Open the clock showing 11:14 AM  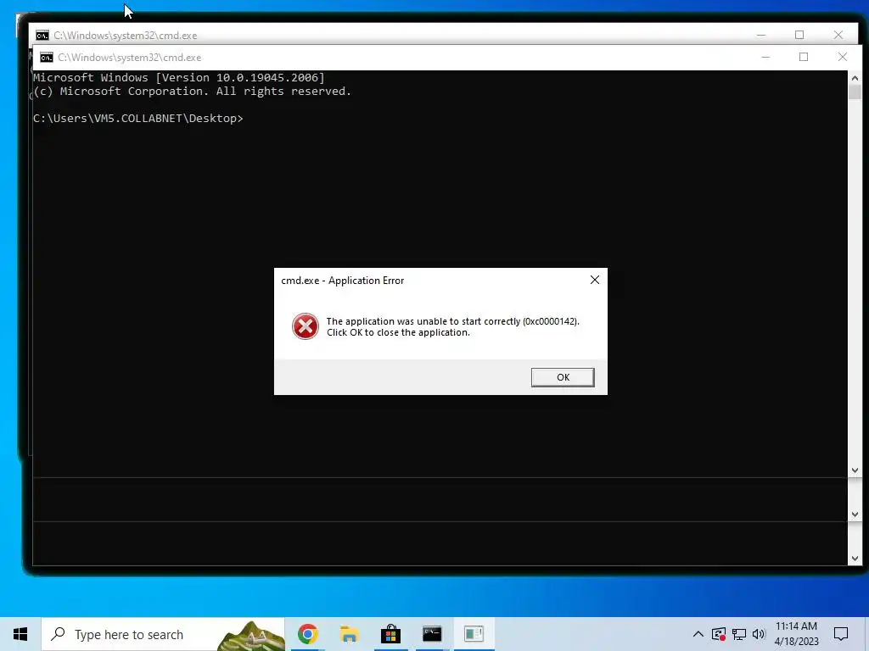click(796, 634)
